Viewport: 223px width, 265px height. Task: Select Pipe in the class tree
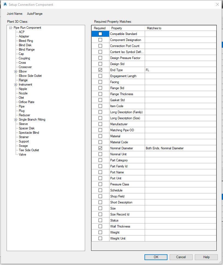(22, 106)
